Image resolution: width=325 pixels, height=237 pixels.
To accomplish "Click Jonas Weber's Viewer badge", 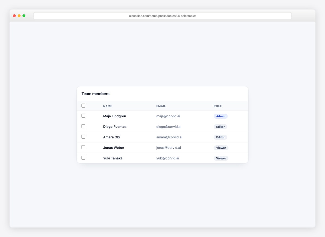I will tap(221, 148).
